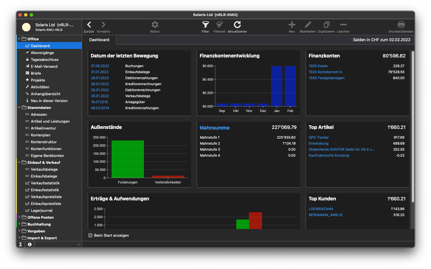Click the green Forderungen bar in Außenstände chart
431x269 pixels.
(128, 159)
